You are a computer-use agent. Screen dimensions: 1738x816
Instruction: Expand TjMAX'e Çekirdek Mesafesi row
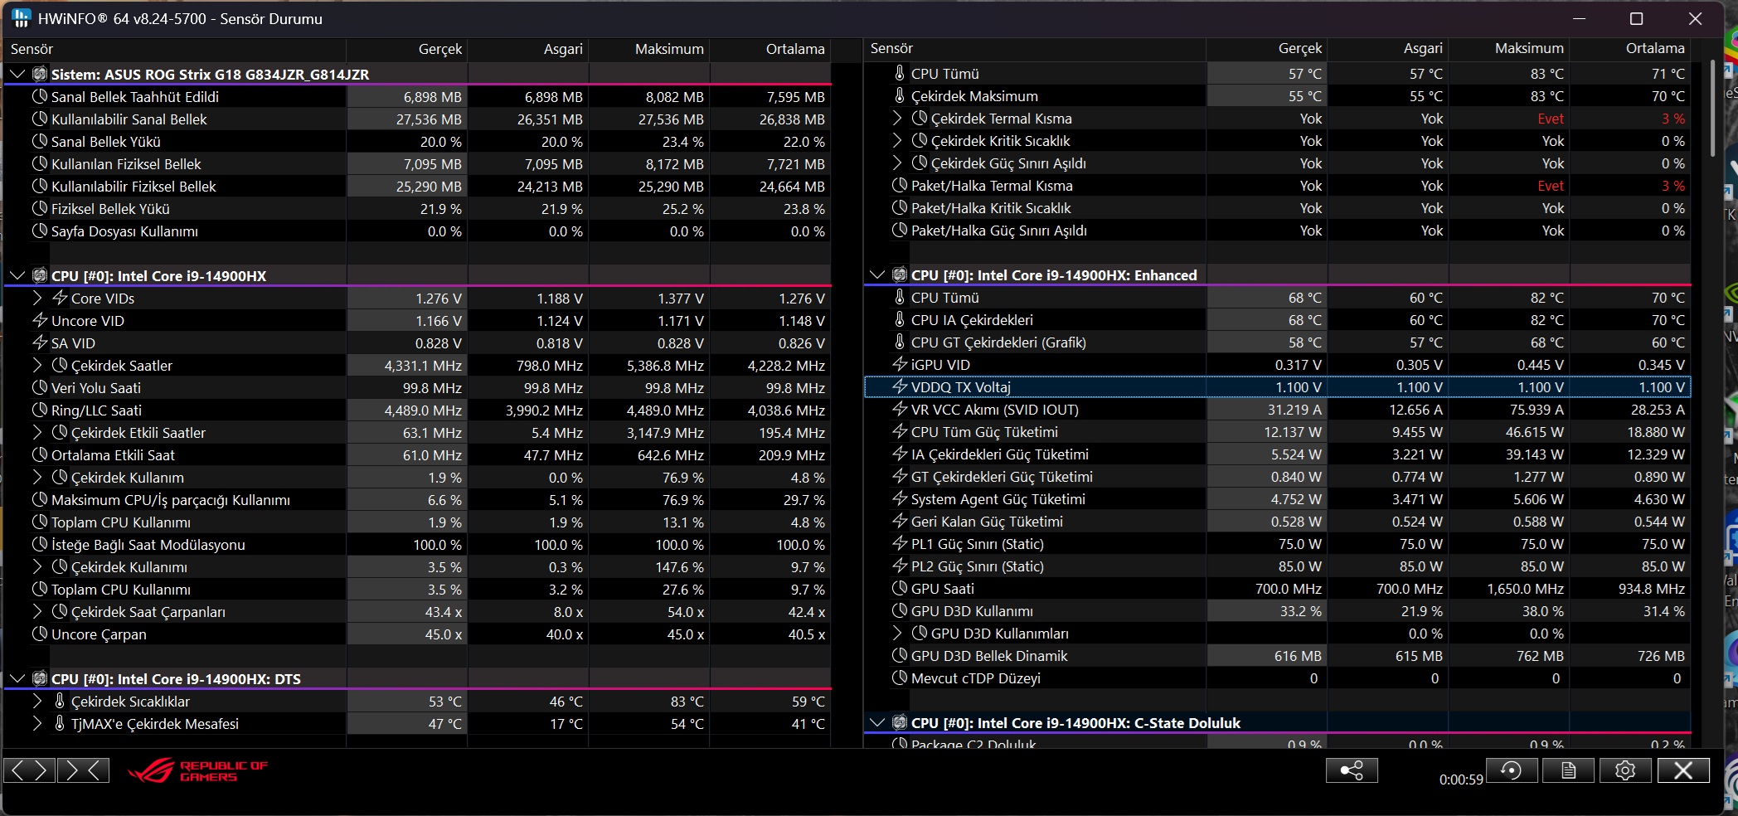click(x=37, y=723)
